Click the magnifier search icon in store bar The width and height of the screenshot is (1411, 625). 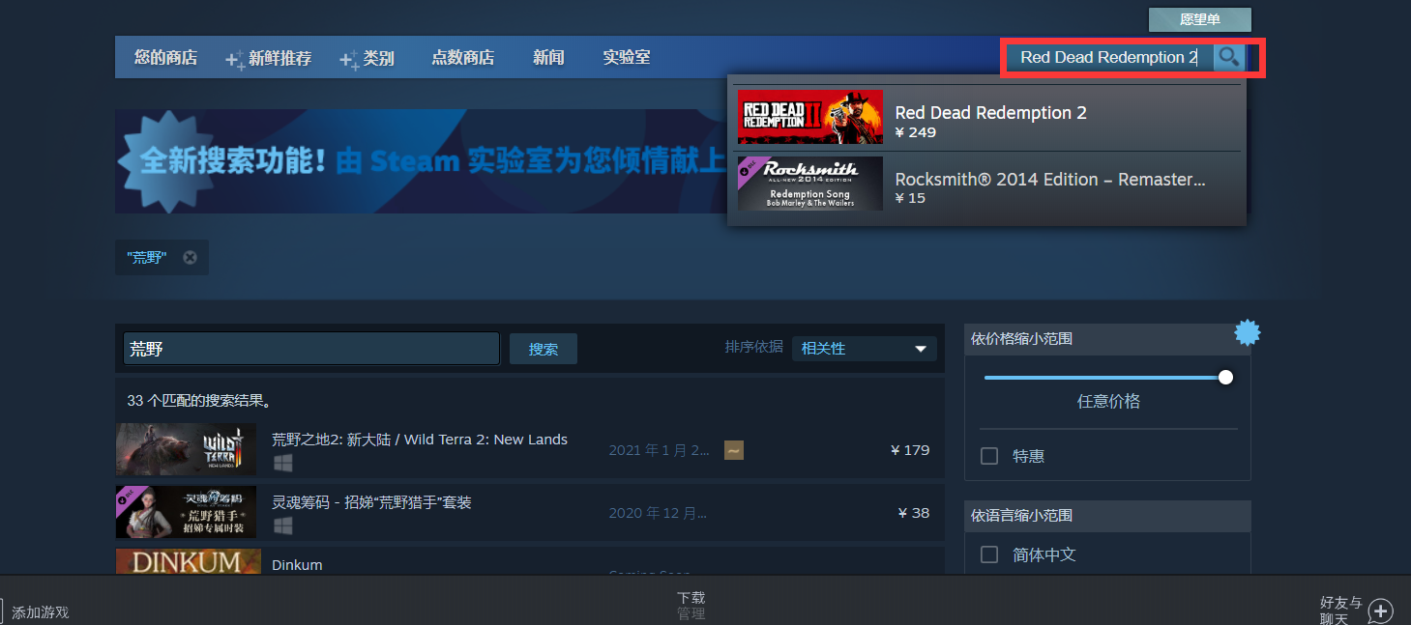1228,57
